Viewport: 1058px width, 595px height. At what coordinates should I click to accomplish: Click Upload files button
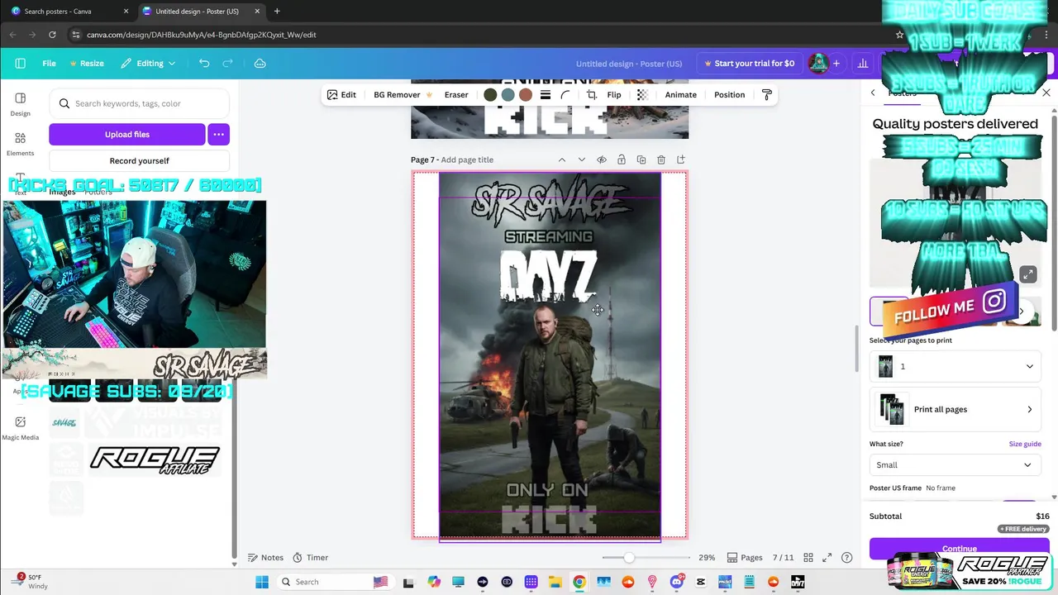point(126,134)
